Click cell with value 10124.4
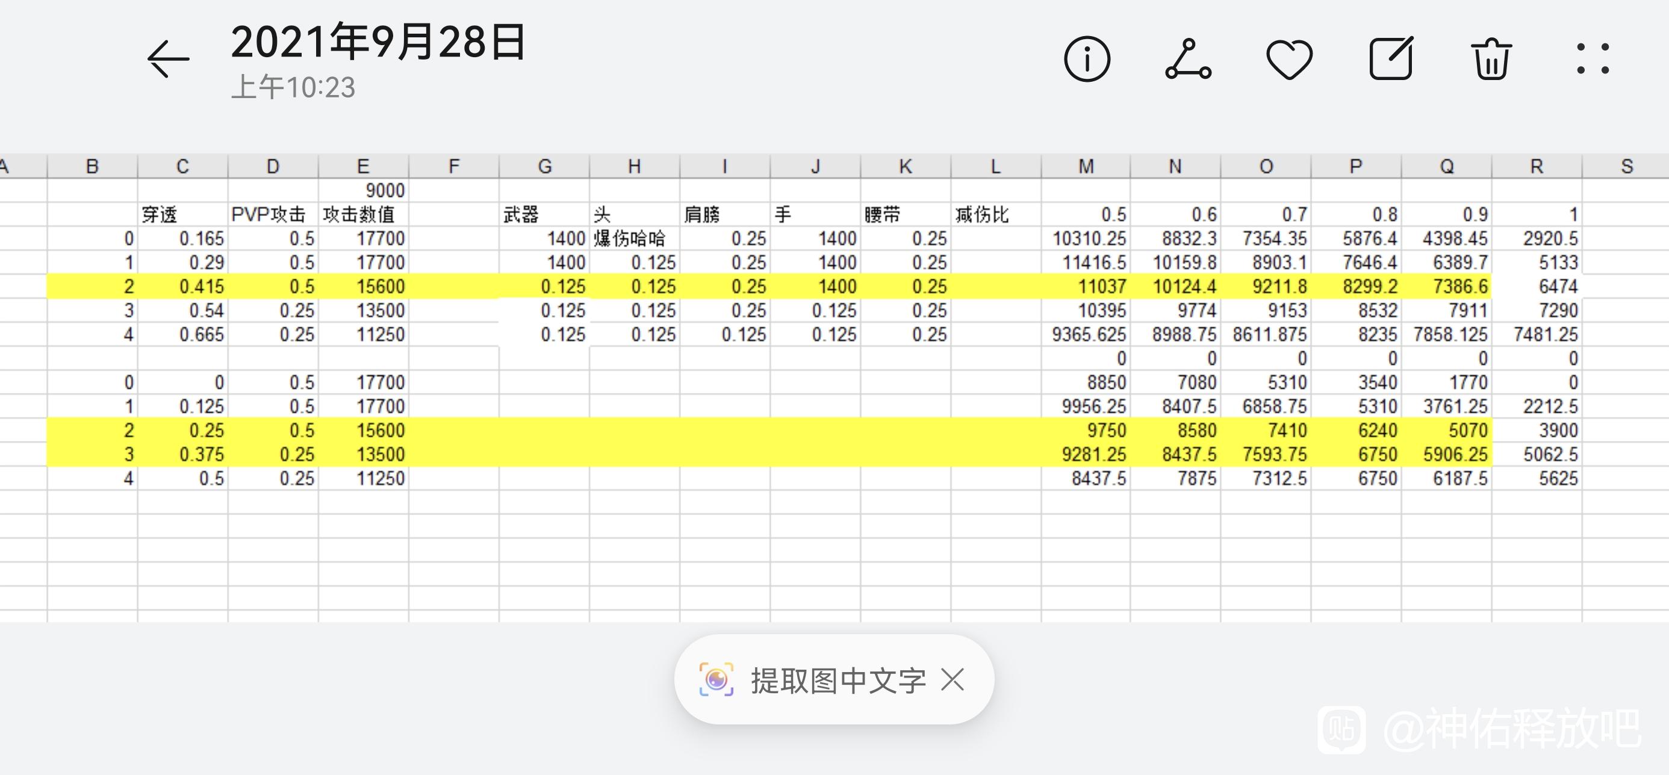This screenshot has width=1669, height=775. (x=1176, y=286)
